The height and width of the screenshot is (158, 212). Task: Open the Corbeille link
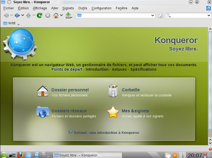(x=131, y=90)
